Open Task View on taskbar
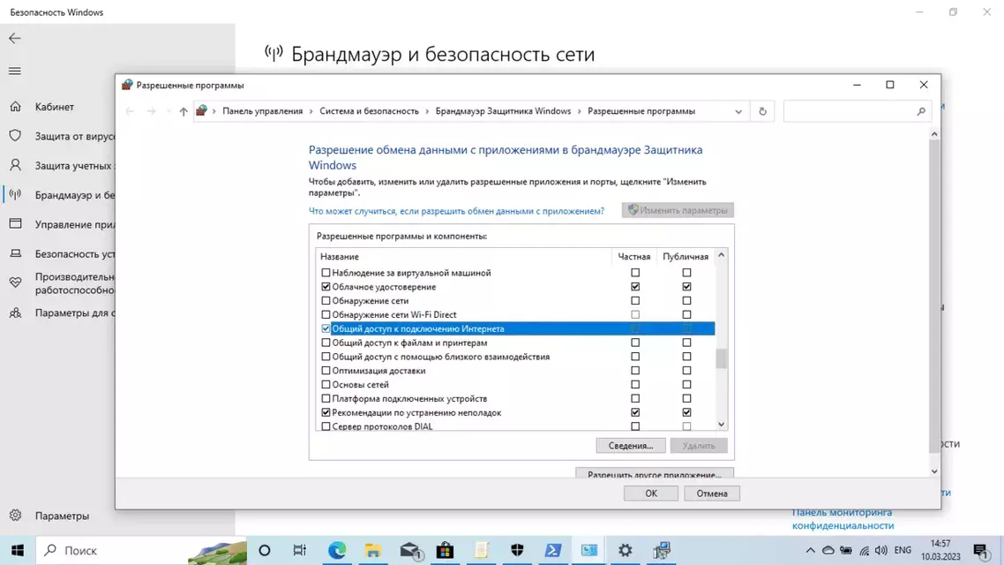The height and width of the screenshot is (565, 1004). (x=300, y=550)
